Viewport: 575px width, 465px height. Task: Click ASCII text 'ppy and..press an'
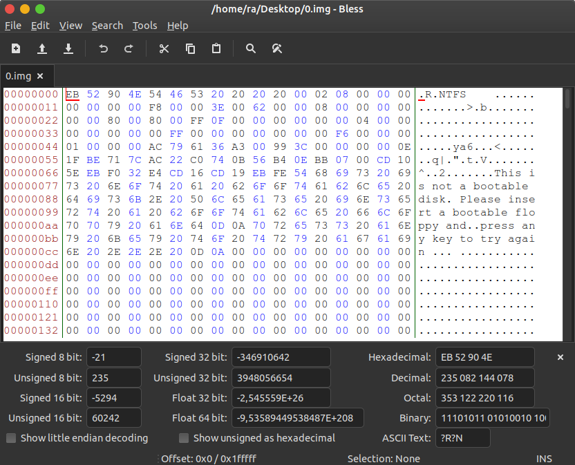pos(476,225)
